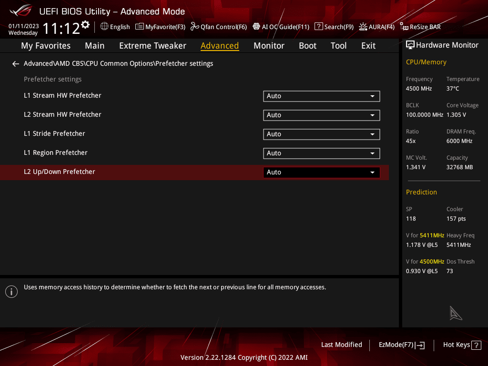Toggle the ReSize BAR icon

point(404,27)
